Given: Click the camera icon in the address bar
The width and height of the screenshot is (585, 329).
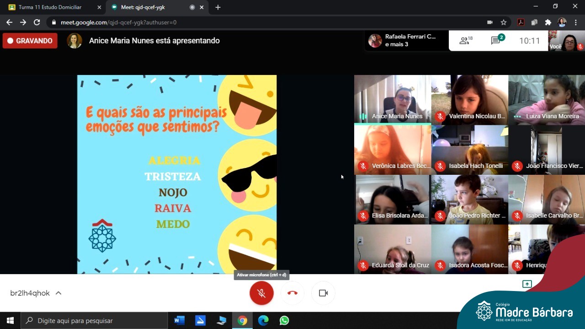Looking at the screenshot, I should click(490, 22).
